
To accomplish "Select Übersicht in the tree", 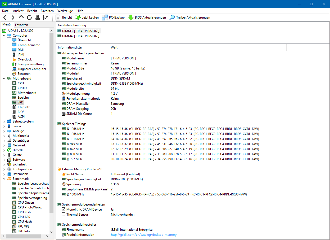I will click(x=24, y=40).
